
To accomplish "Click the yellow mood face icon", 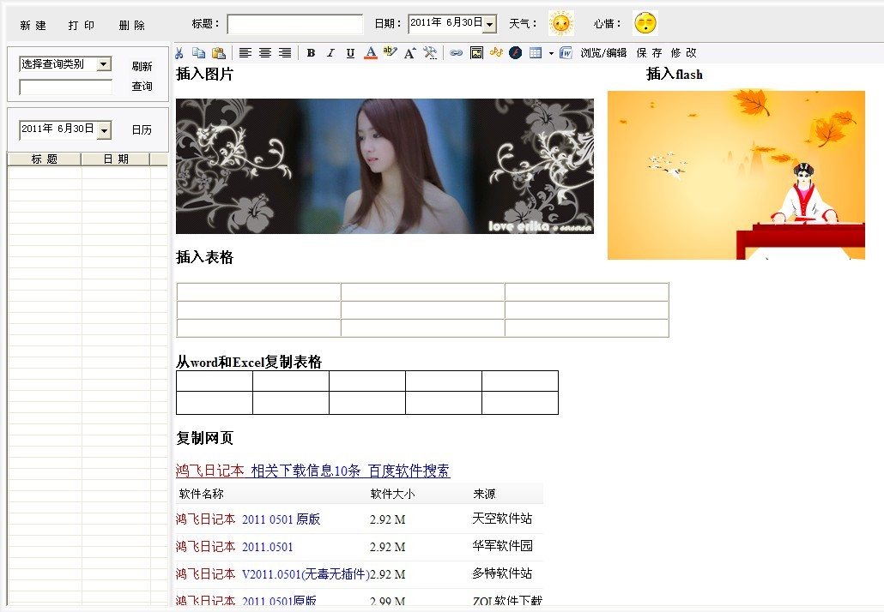I will point(645,23).
